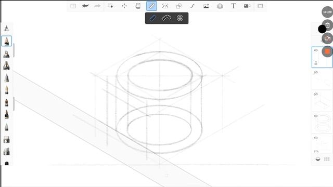Select the Ellipse guide
The image size is (333, 187).
[x=180, y=18]
